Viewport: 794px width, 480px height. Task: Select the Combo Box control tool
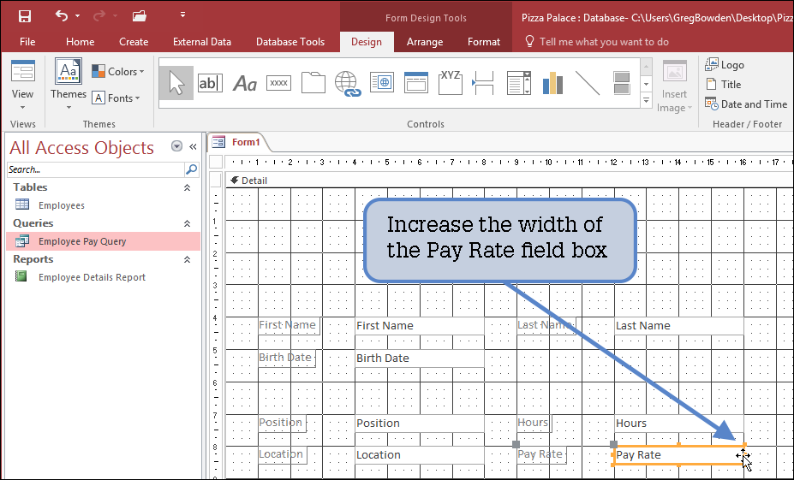519,83
